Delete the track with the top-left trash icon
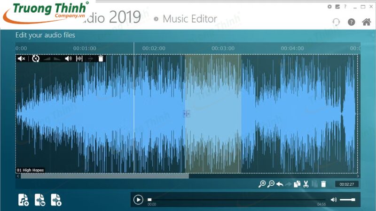This screenshot has height=211, width=376. [x=101, y=59]
